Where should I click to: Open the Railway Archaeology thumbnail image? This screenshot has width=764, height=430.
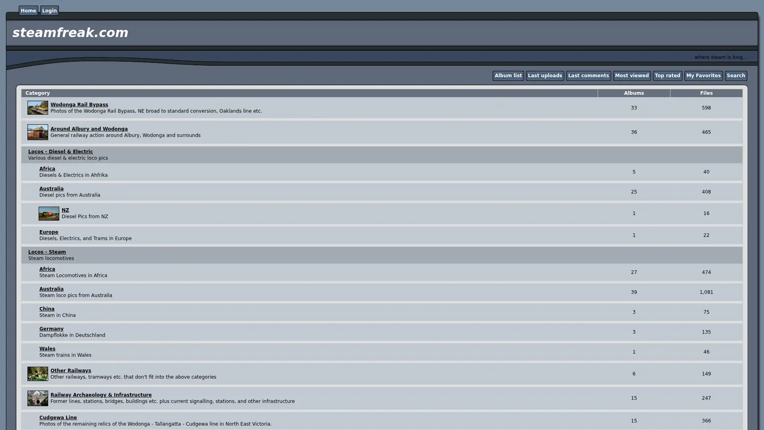[37, 398]
